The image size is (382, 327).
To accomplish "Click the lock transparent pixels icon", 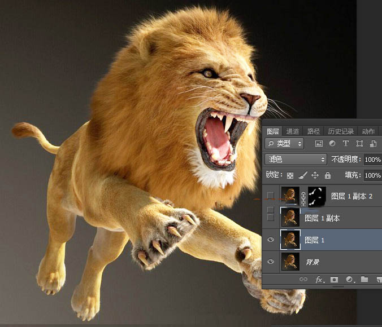I will click(x=290, y=175).
